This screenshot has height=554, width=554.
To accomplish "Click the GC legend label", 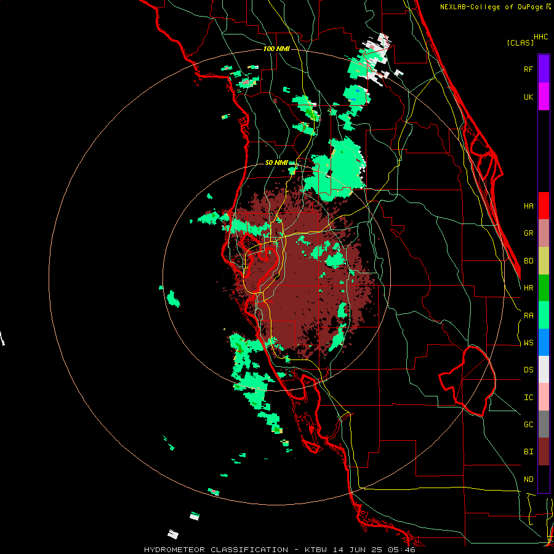I will [529, 425].
